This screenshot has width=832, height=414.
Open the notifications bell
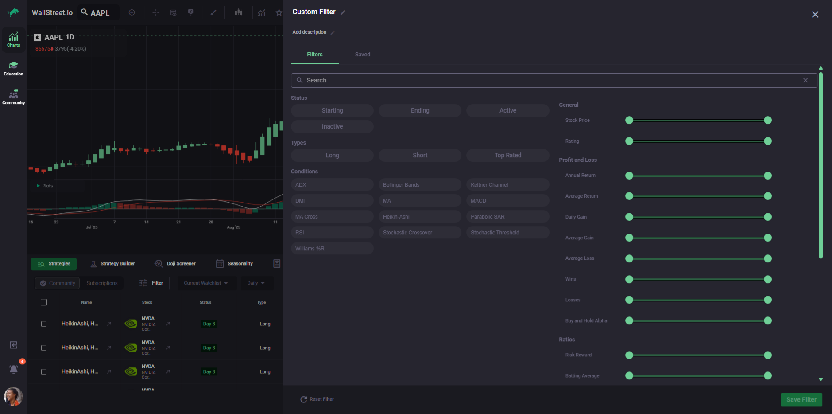pos(14,369)
